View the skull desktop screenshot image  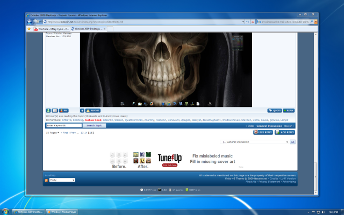(166, 70)
